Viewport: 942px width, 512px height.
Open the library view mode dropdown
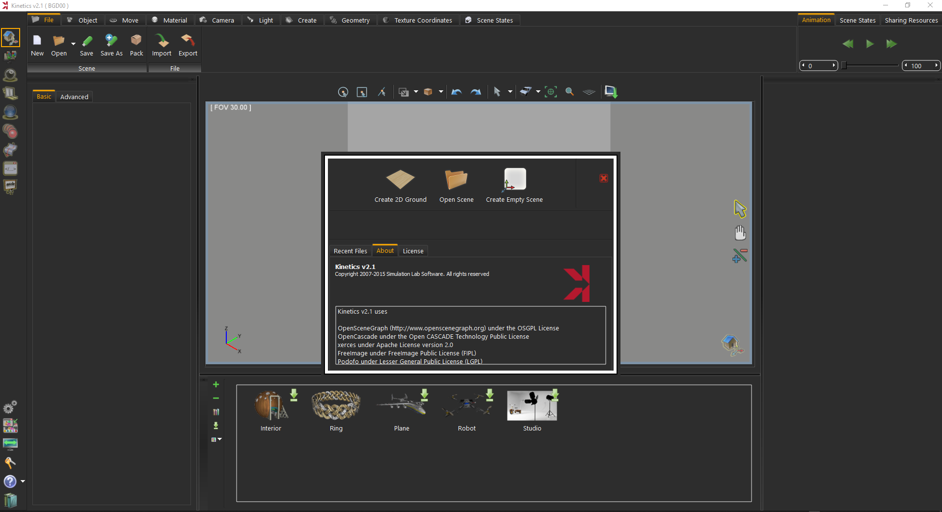pyautogui.click(x=216, y=439)
